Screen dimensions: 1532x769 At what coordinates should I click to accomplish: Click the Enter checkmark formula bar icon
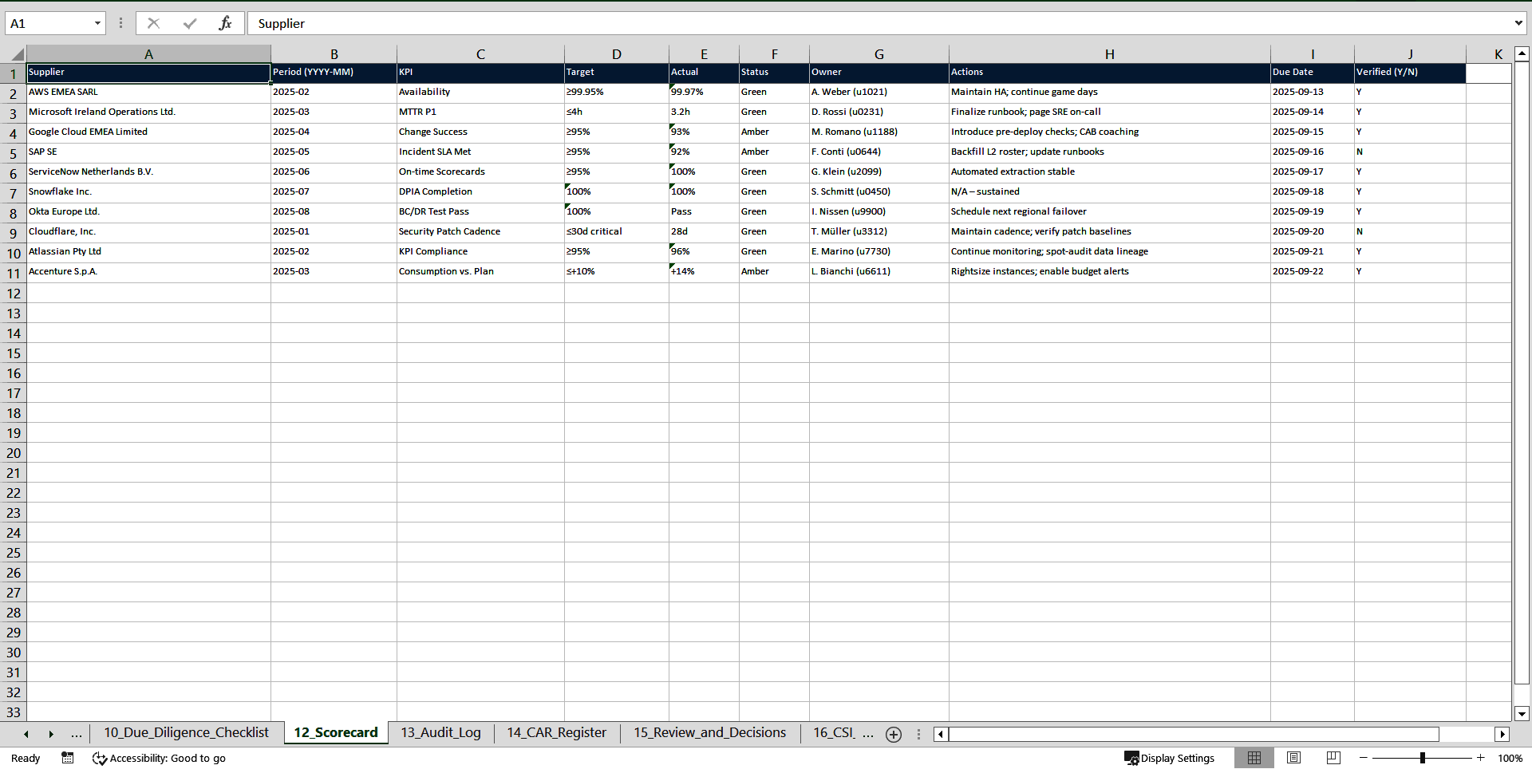coord(190,23)
